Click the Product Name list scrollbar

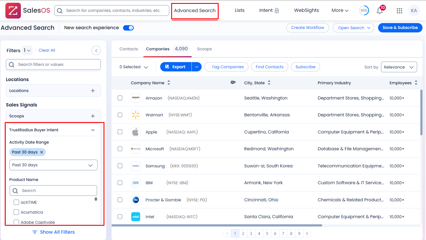96,199
